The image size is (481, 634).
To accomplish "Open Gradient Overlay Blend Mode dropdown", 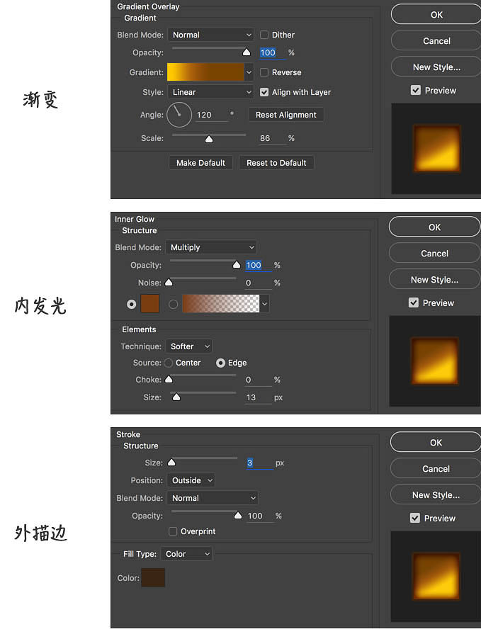I will click(x=210, y=35).
